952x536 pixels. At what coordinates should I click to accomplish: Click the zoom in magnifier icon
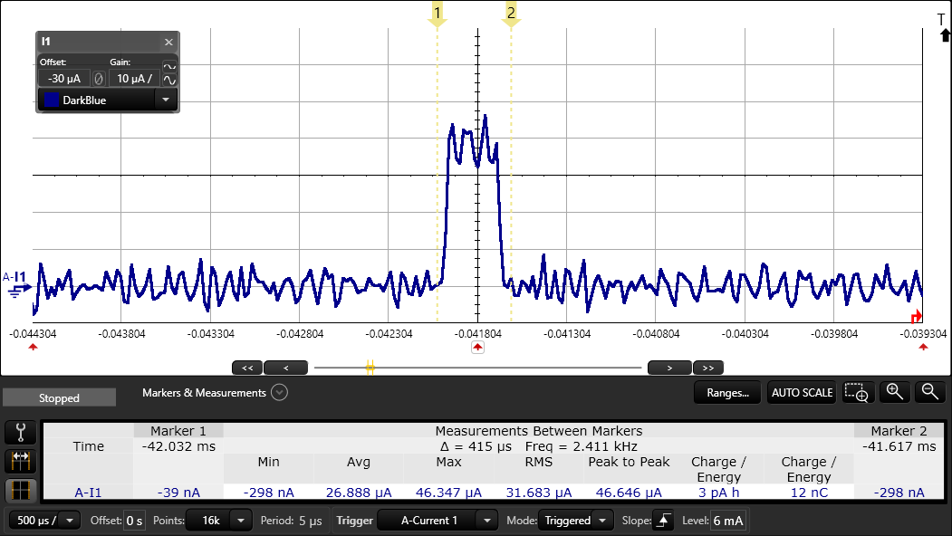click(x=895, y=392)
